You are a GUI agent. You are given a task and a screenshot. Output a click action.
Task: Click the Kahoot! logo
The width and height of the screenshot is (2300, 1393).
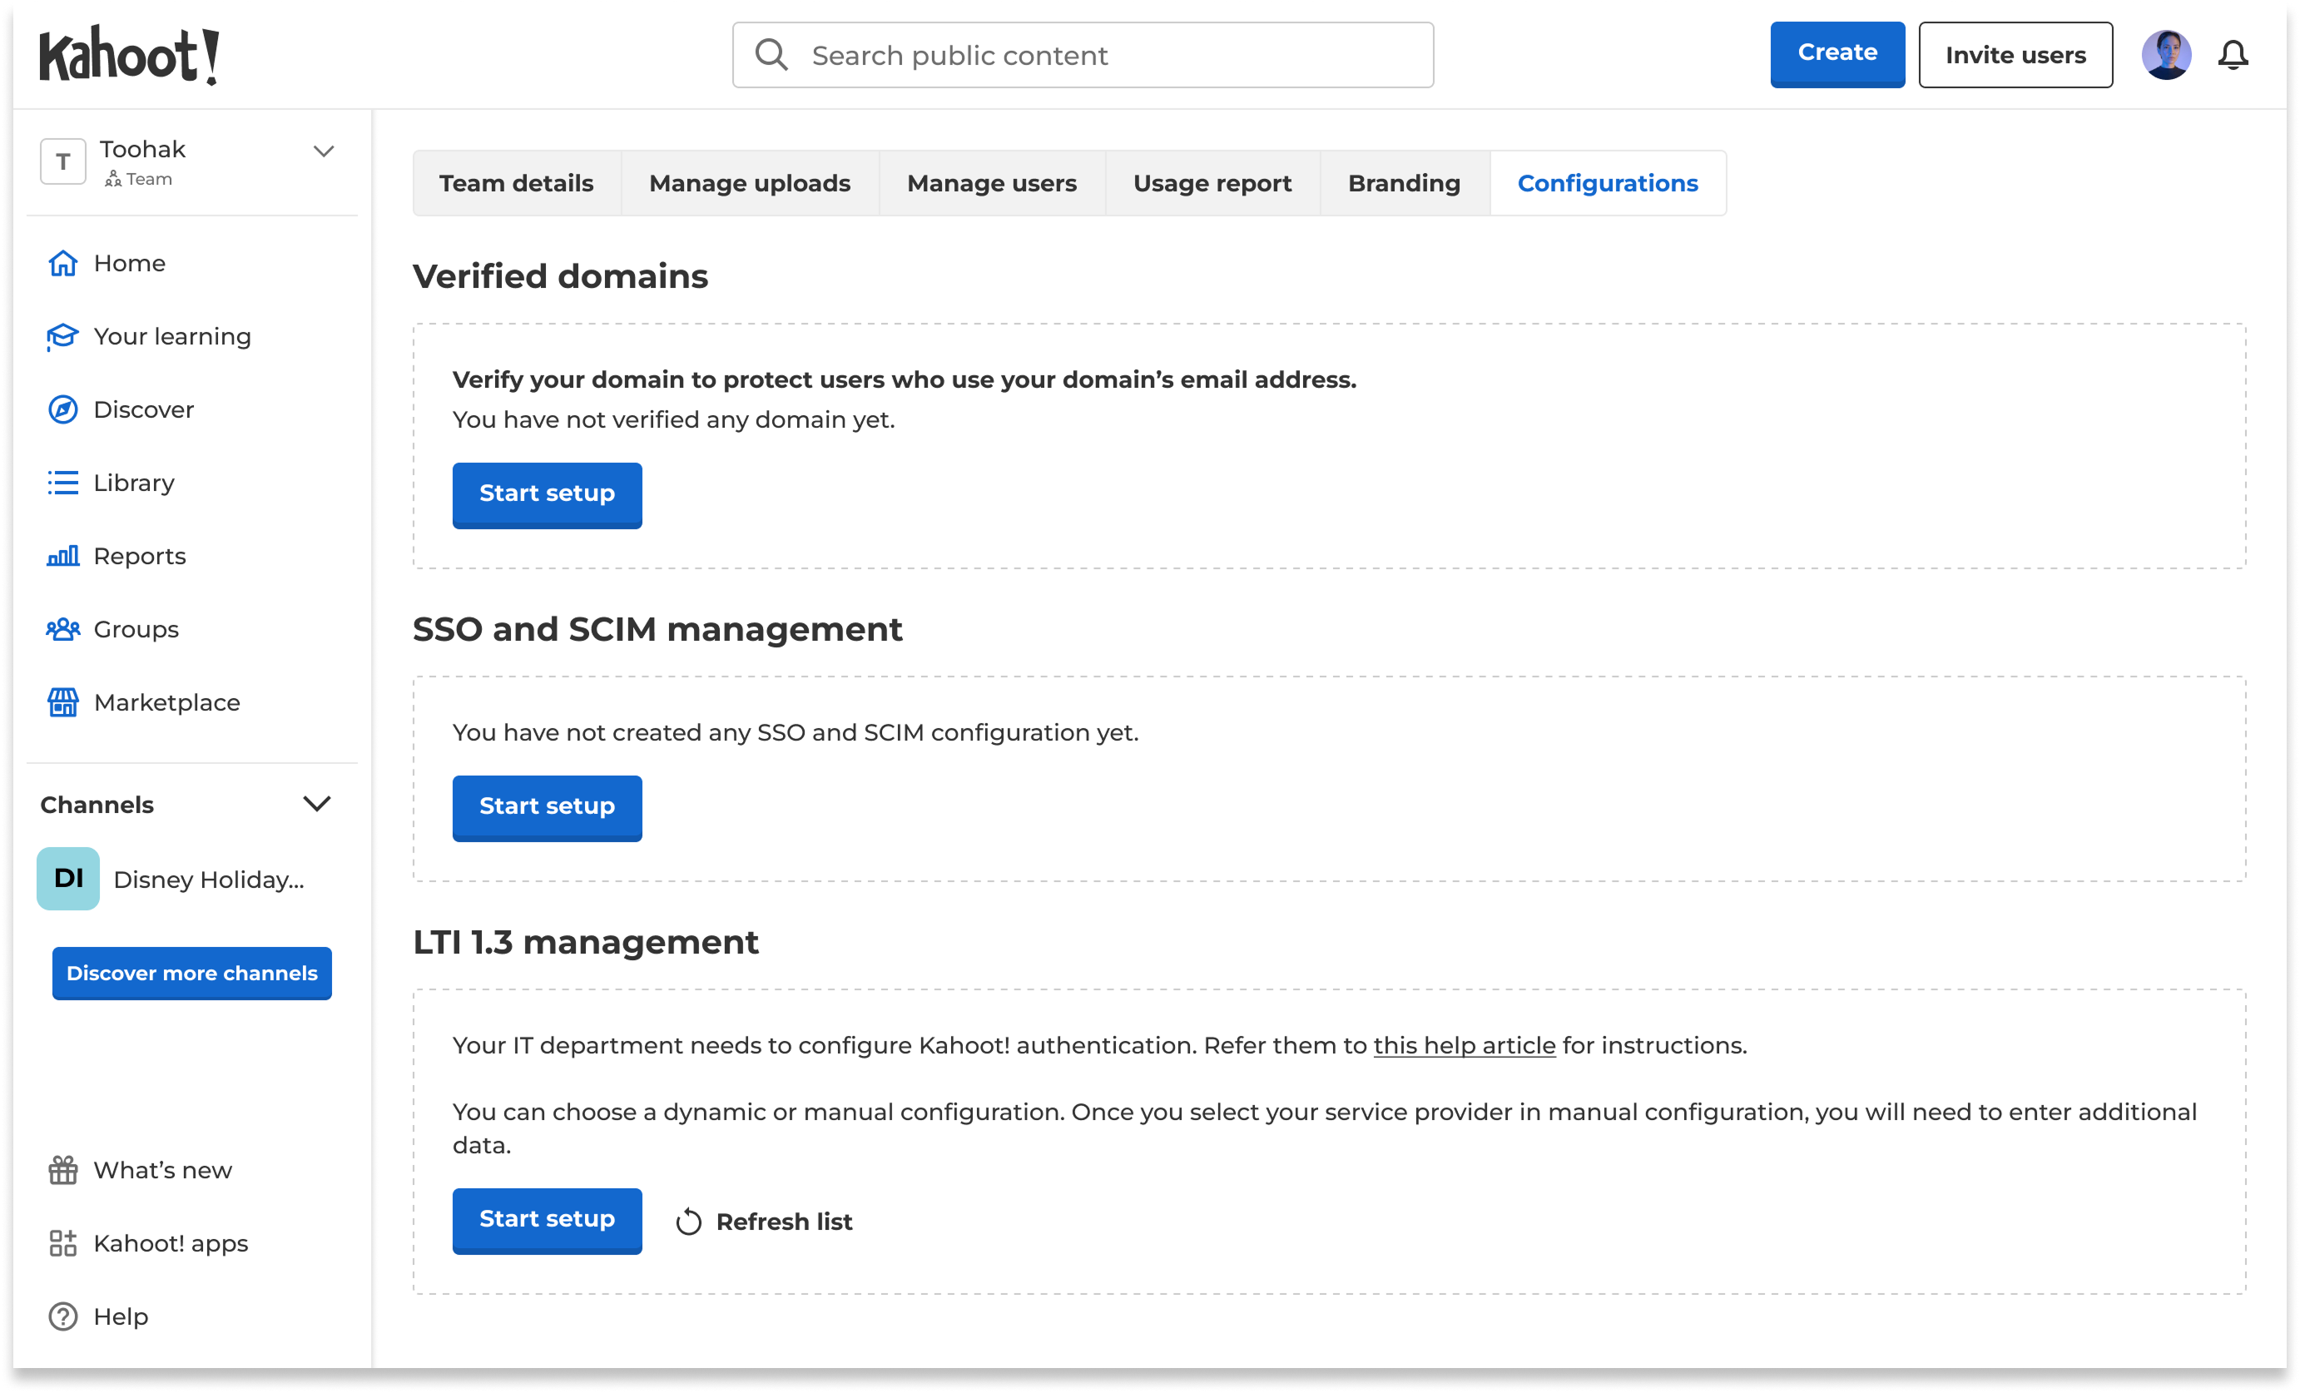[x=131, y=56]
